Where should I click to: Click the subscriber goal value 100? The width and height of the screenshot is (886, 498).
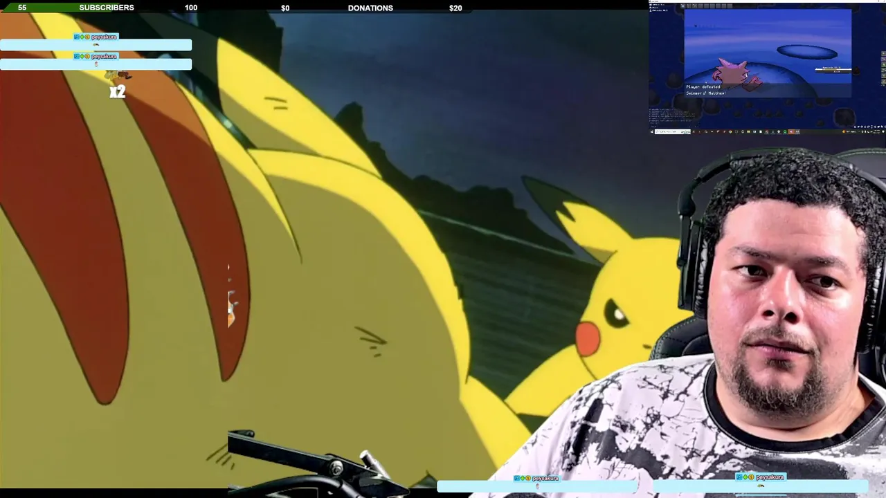coord(191,8)
